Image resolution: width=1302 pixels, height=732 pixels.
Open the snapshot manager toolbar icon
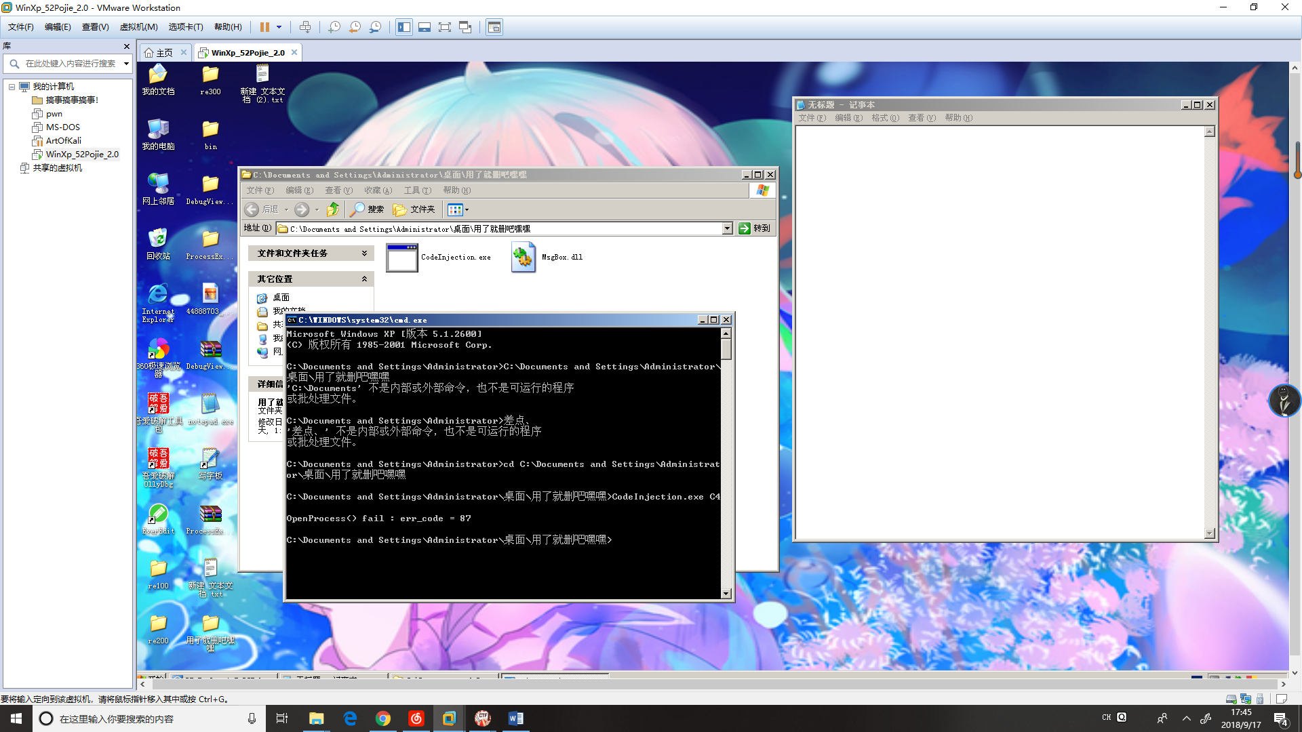pyautogui.click(x=375, y=27)
